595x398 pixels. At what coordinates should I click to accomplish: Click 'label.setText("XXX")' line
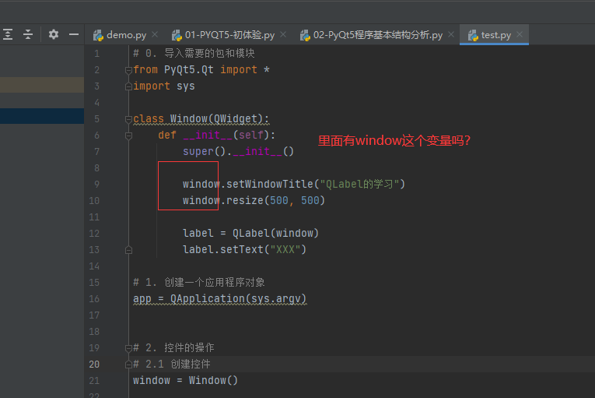[244, 249]
